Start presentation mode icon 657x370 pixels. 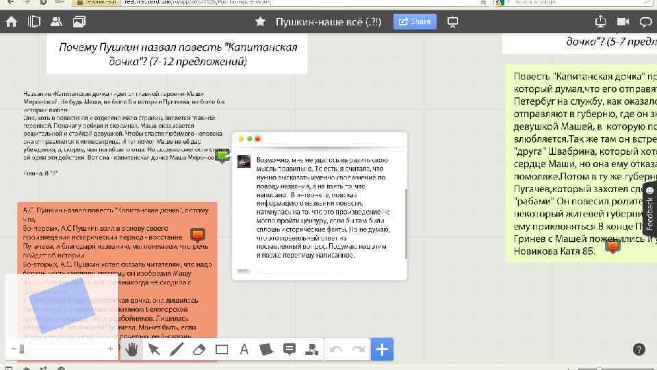(x=452, y=22)
